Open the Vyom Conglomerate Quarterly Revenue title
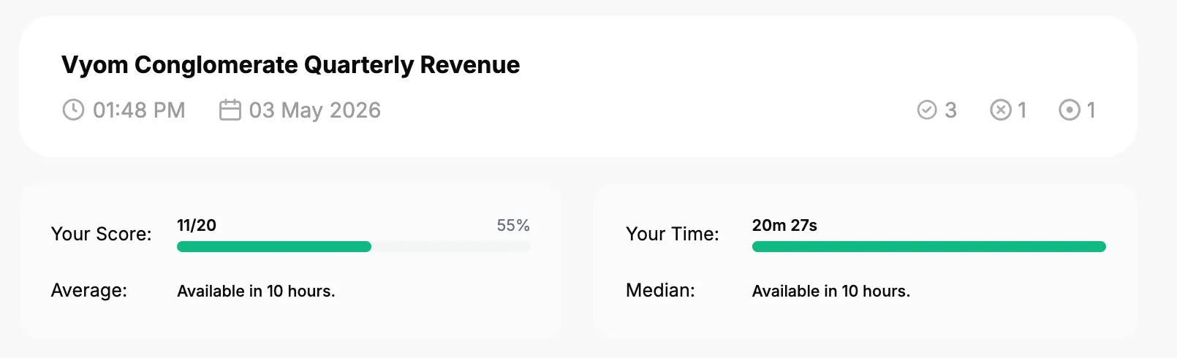1177x358 pixels. 290,65
